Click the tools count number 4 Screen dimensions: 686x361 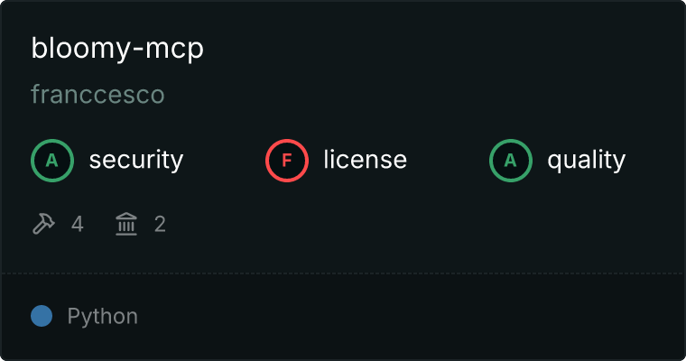[x=78, y=224]
